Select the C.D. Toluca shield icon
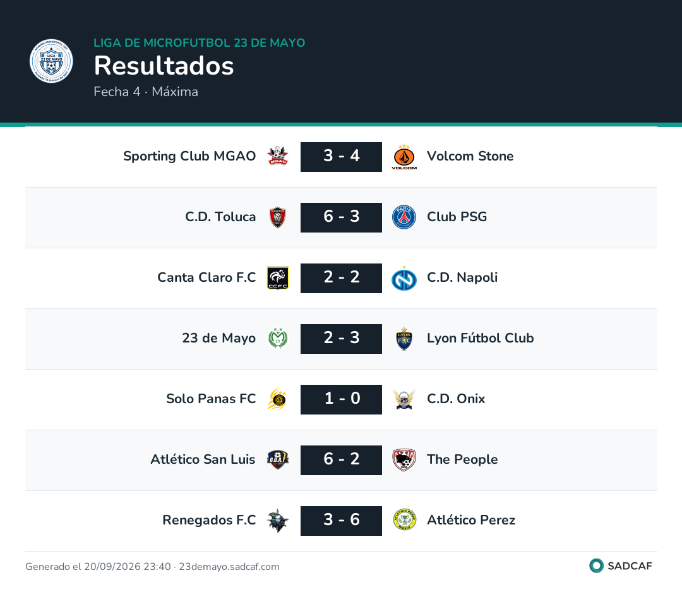The width and height of the screenshot is (682, 599). pyautogui.click(x=277, y=217)
